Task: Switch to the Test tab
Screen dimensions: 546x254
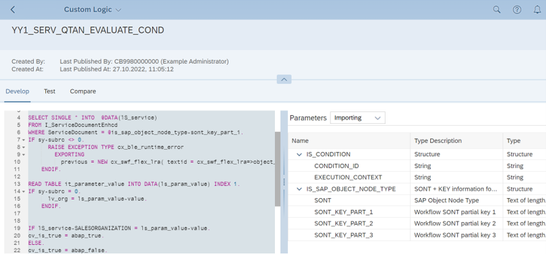Action: [49, 91]
